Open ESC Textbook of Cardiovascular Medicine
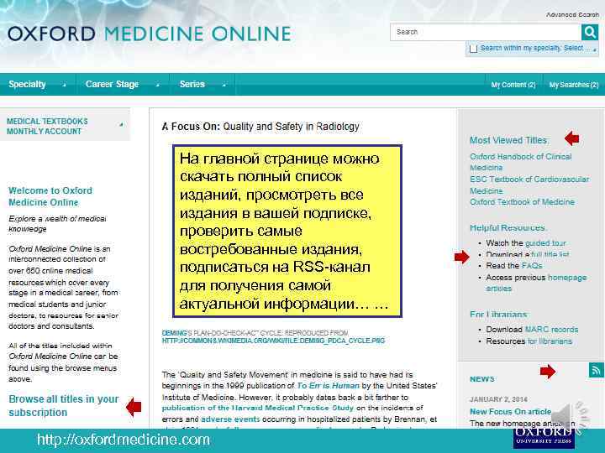 [x=529, y=185]
